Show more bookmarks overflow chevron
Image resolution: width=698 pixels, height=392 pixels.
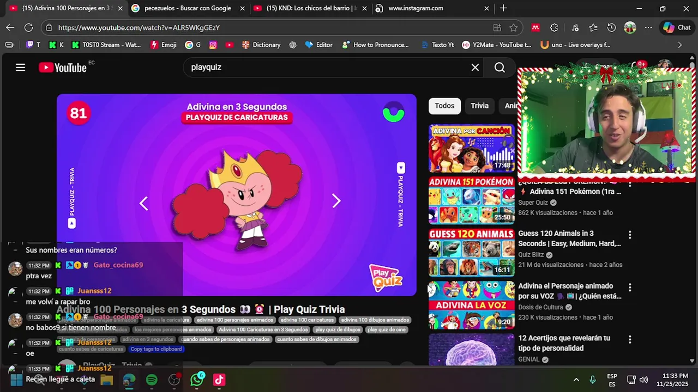[679, 45]
